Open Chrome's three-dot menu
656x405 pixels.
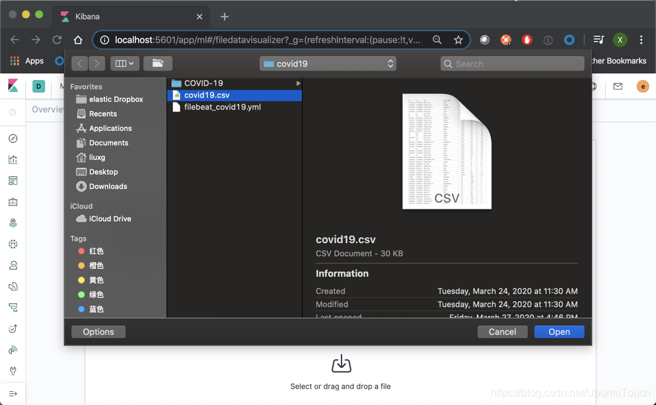tap(641, 40)
